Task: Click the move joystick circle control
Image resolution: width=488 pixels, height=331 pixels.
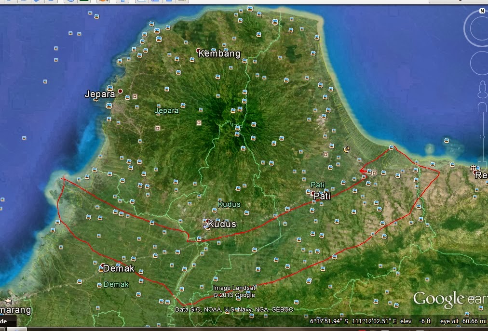Action: (x=479, y=64)
